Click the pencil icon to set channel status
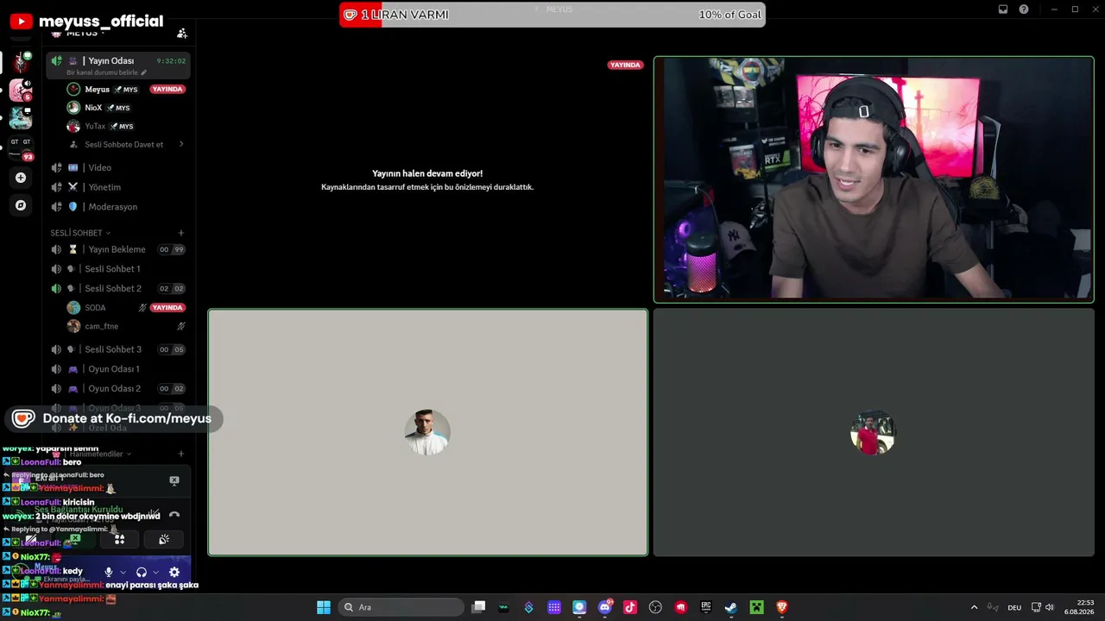Image resolution: width=1105 pixels, height=621 pixels. [x=144, y=72]
